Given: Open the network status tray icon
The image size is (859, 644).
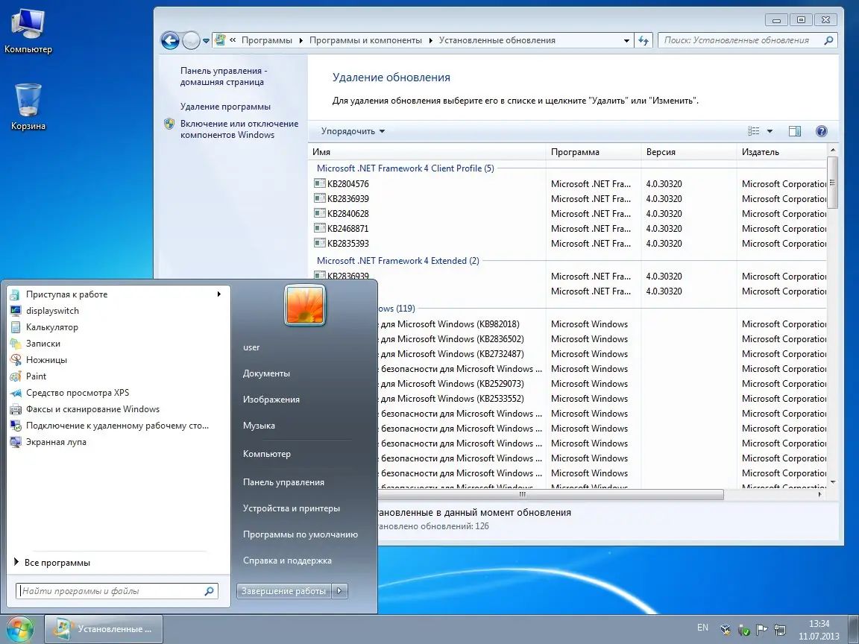Looking at the screenshot, I should click(781, 630).
